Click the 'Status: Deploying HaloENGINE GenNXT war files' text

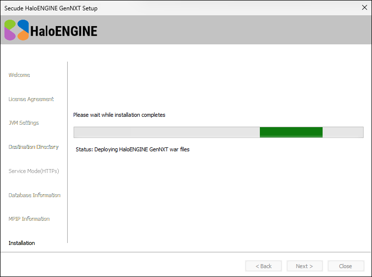click(x=132, y=149)
